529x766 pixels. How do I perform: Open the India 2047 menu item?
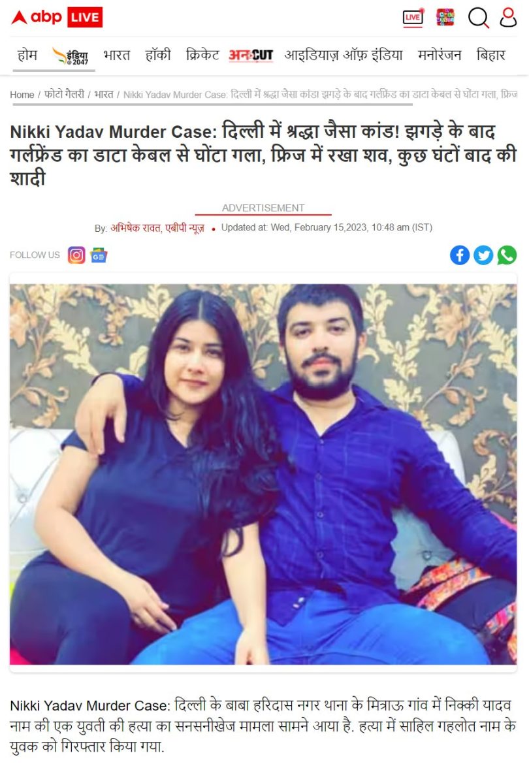71,56
